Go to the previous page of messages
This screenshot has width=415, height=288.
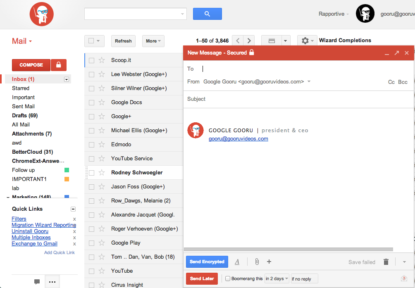(x=238, y=41)
